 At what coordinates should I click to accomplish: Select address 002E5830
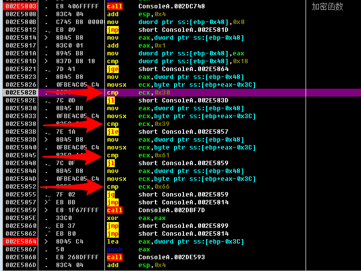(21, 108)
